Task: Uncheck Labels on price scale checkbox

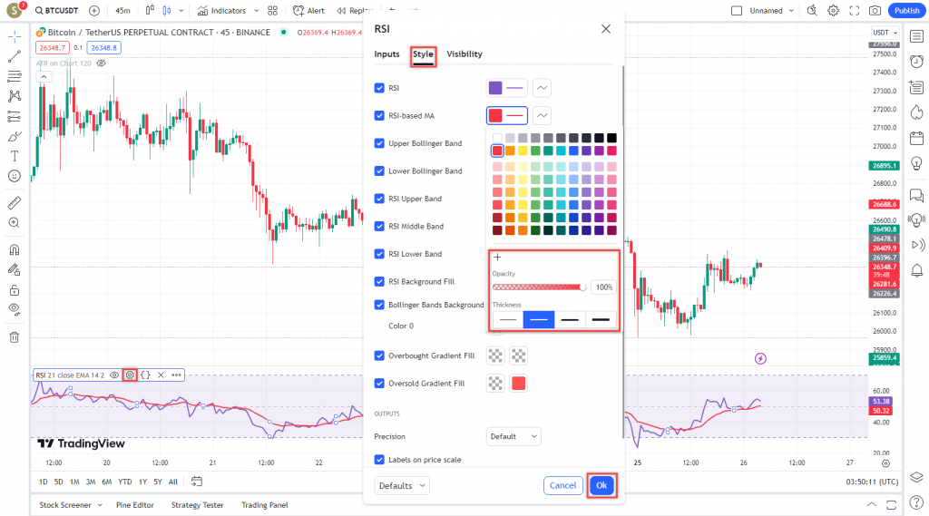Action: pos(379,459)
